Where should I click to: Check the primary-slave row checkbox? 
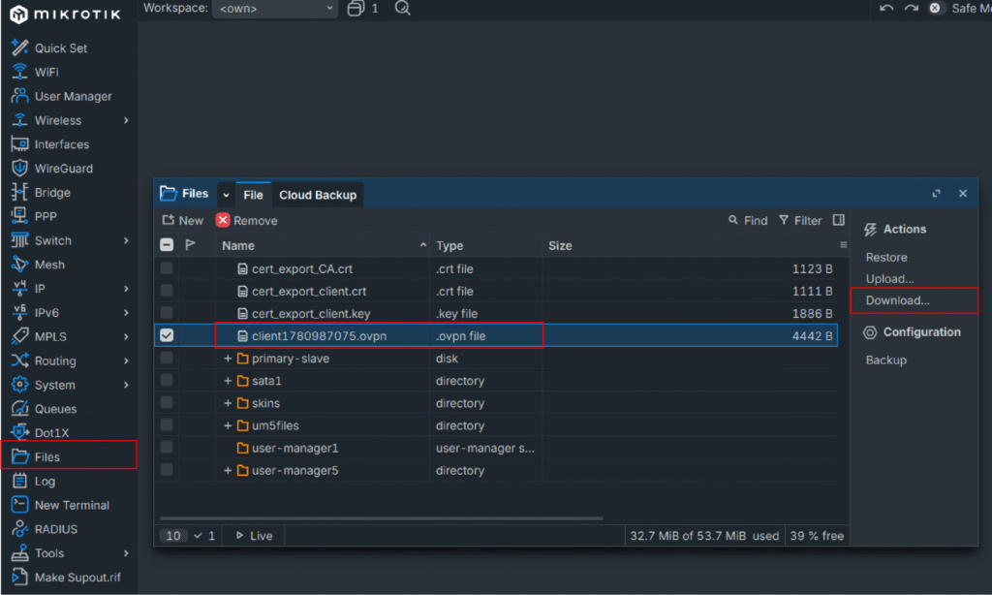pos(167,359)
